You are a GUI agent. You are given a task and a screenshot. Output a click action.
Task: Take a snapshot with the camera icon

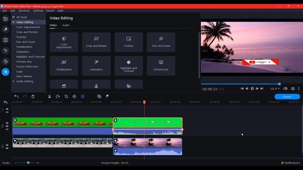(293, 88)
